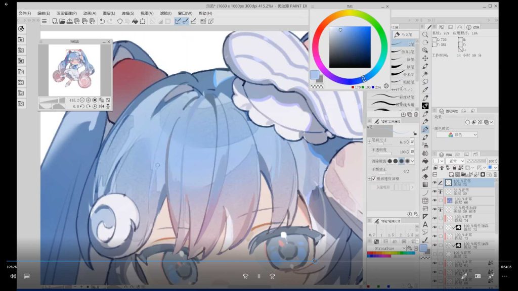Image resolution: width=518 pixels, height=291 pixels.
Task: Toggle visibility of layer 图层 74
Action: point(435,218)
